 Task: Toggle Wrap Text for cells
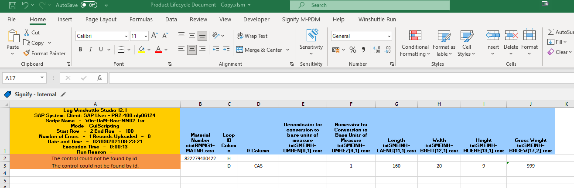coord(252,36)
